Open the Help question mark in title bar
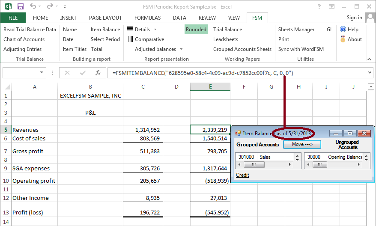The width and height of the screenshot is (376, 226). click(x=319, y=6)
